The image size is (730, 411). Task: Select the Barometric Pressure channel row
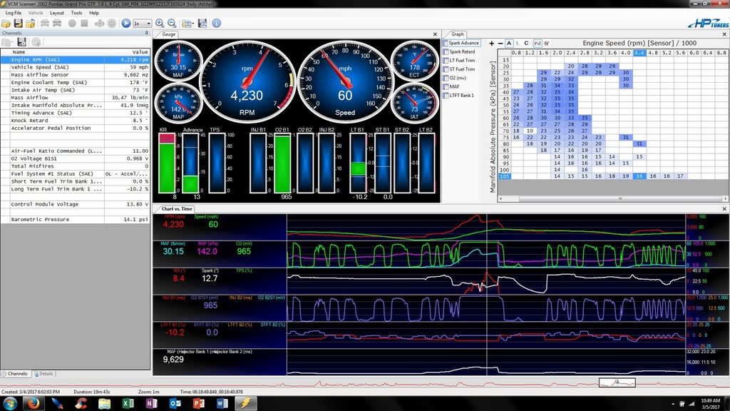[75, 220]
